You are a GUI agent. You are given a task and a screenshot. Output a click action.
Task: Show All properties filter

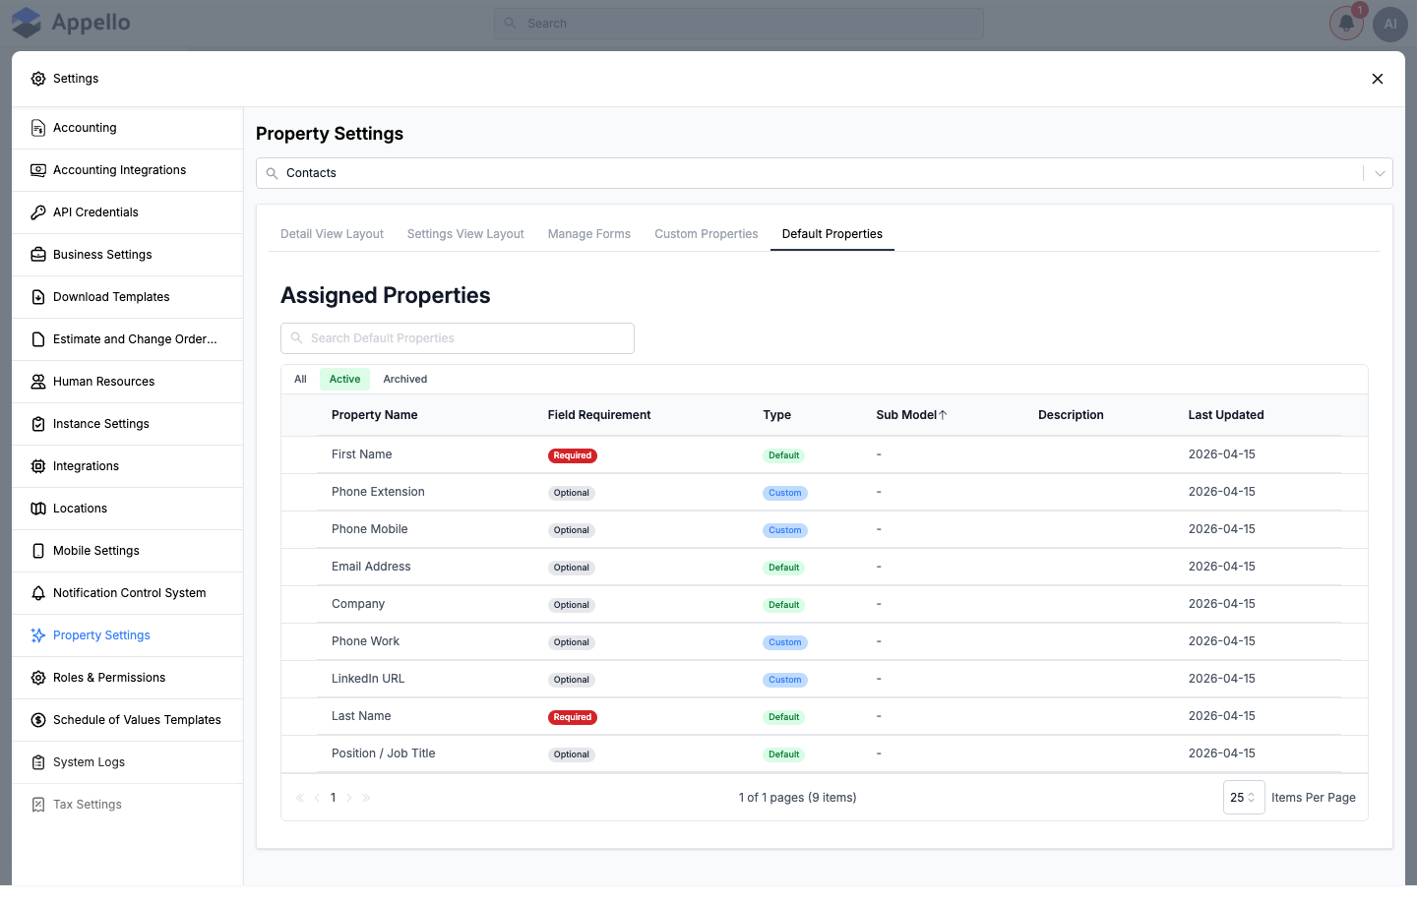click(300, 380)
